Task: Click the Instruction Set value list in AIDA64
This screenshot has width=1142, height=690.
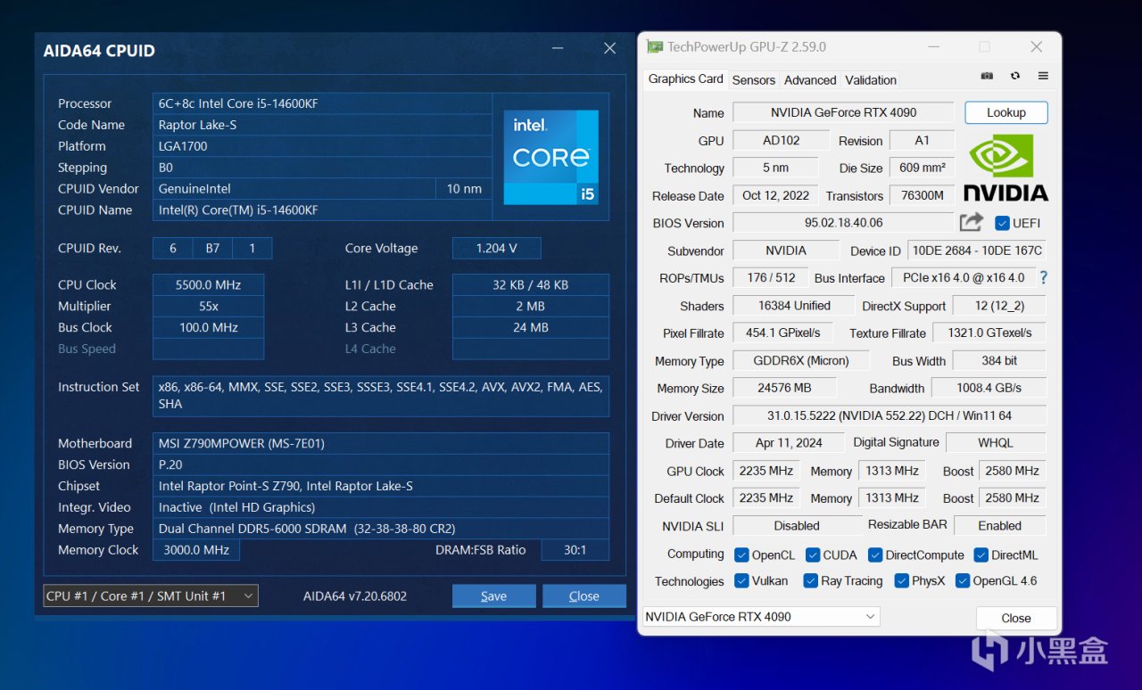Action: click(x=381, y=396)
